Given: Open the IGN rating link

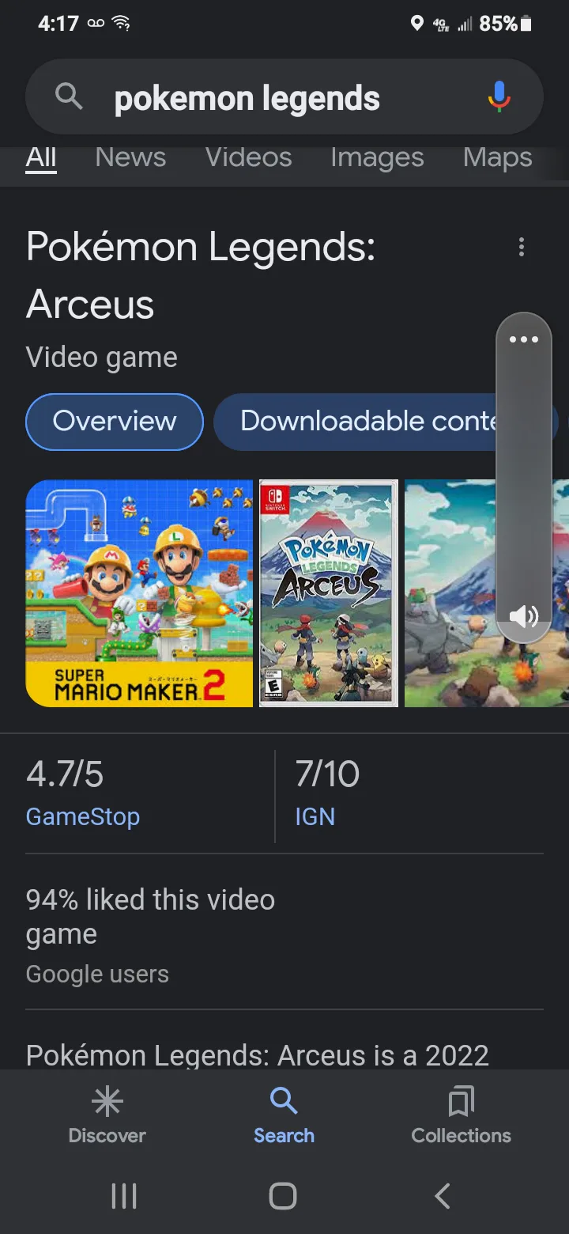Looking at the screenshot, I should point(315,816).
